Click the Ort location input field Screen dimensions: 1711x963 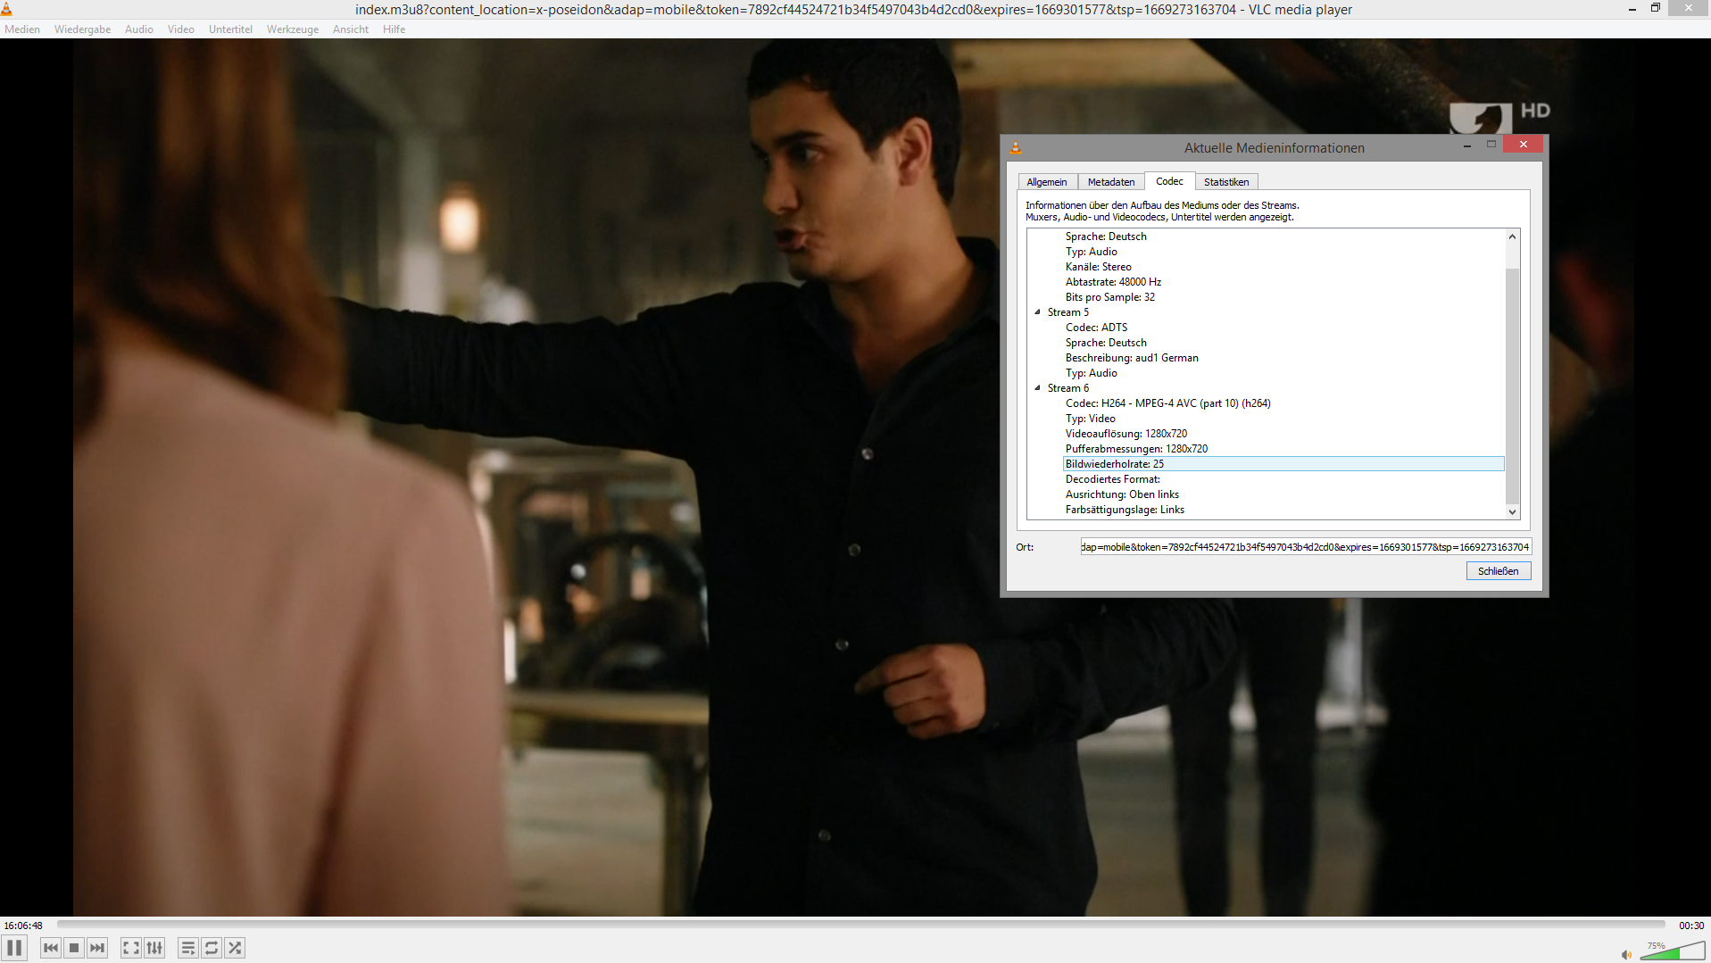1306,547
